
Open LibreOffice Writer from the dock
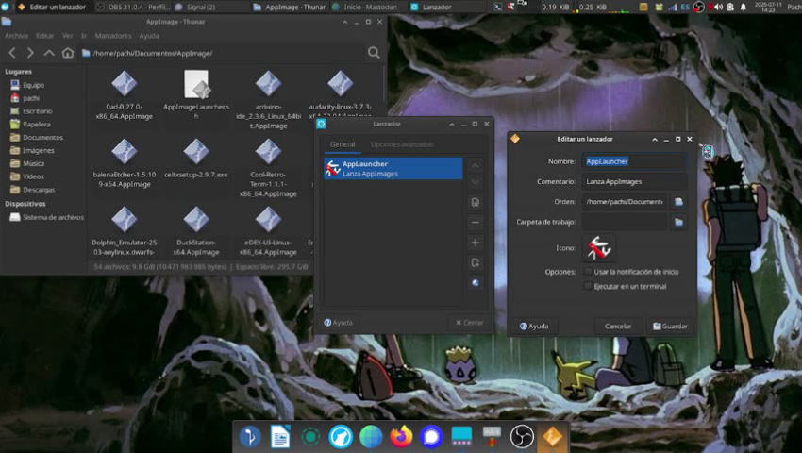(280, 437)
